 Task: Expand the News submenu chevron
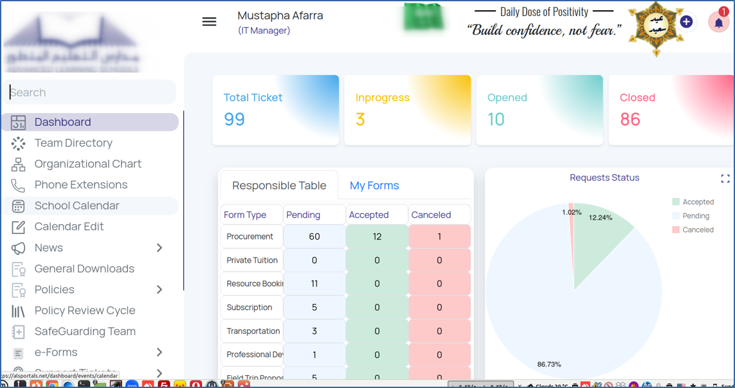159,248
